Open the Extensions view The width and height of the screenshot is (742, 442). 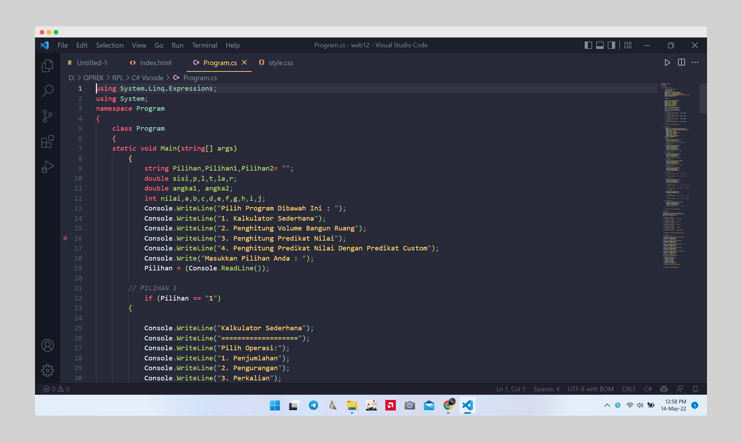[48, 141]
